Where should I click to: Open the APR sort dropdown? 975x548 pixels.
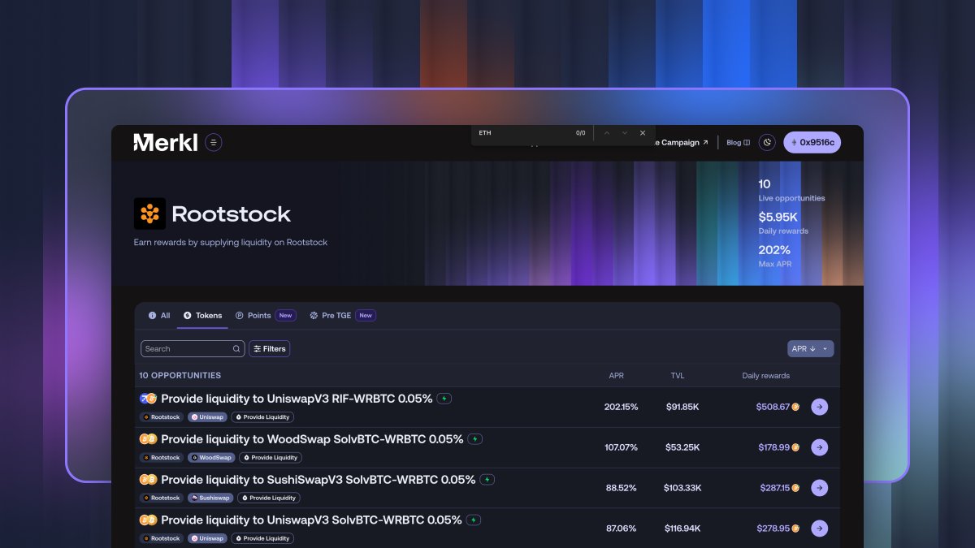810,348
